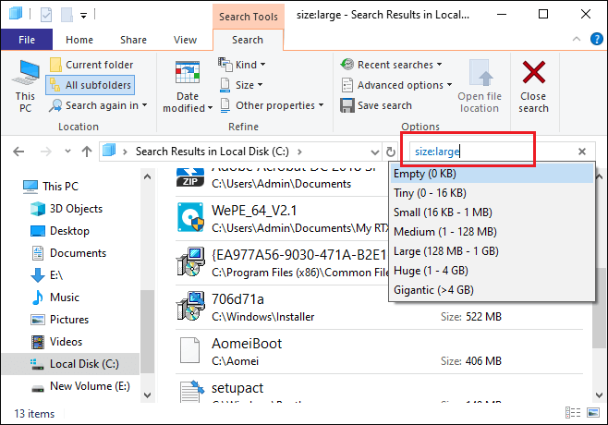608x425 pixels.
Task: Clear the search box with X
Action: [x=582, y=152]
